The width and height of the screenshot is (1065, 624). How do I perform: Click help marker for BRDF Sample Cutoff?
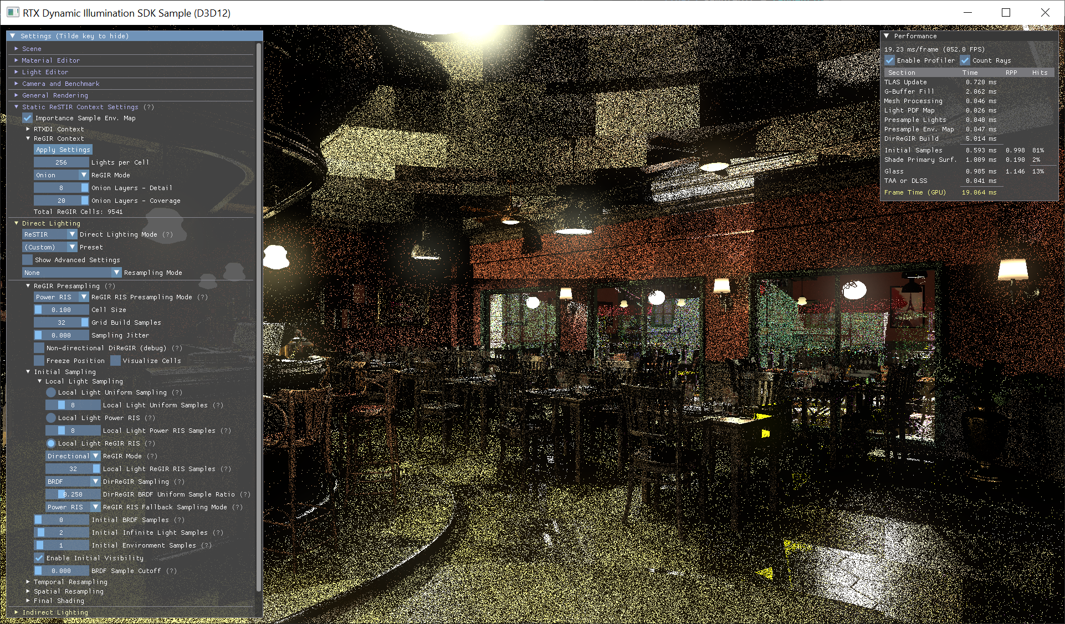click(x=172, y=571)
